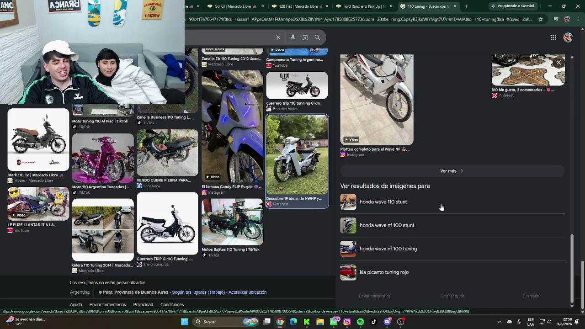The image size is (585, 329).
Task: Open the Chrome profile picture in toolbar
Action: 567,19
